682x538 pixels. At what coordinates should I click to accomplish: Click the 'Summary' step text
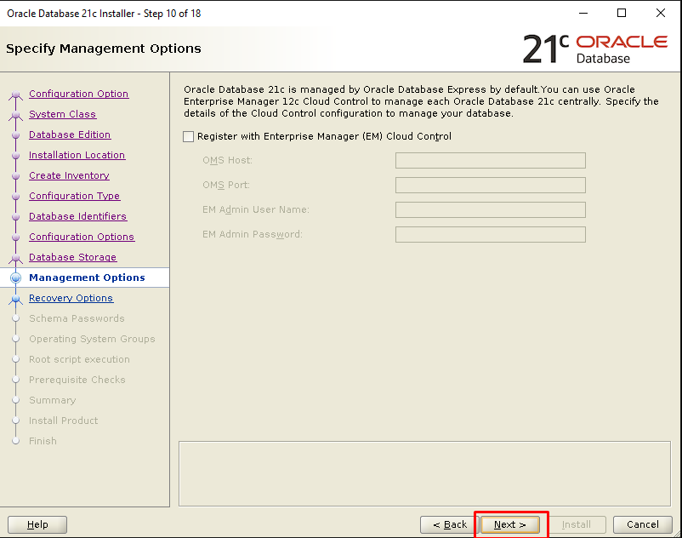tap(52, 400)
